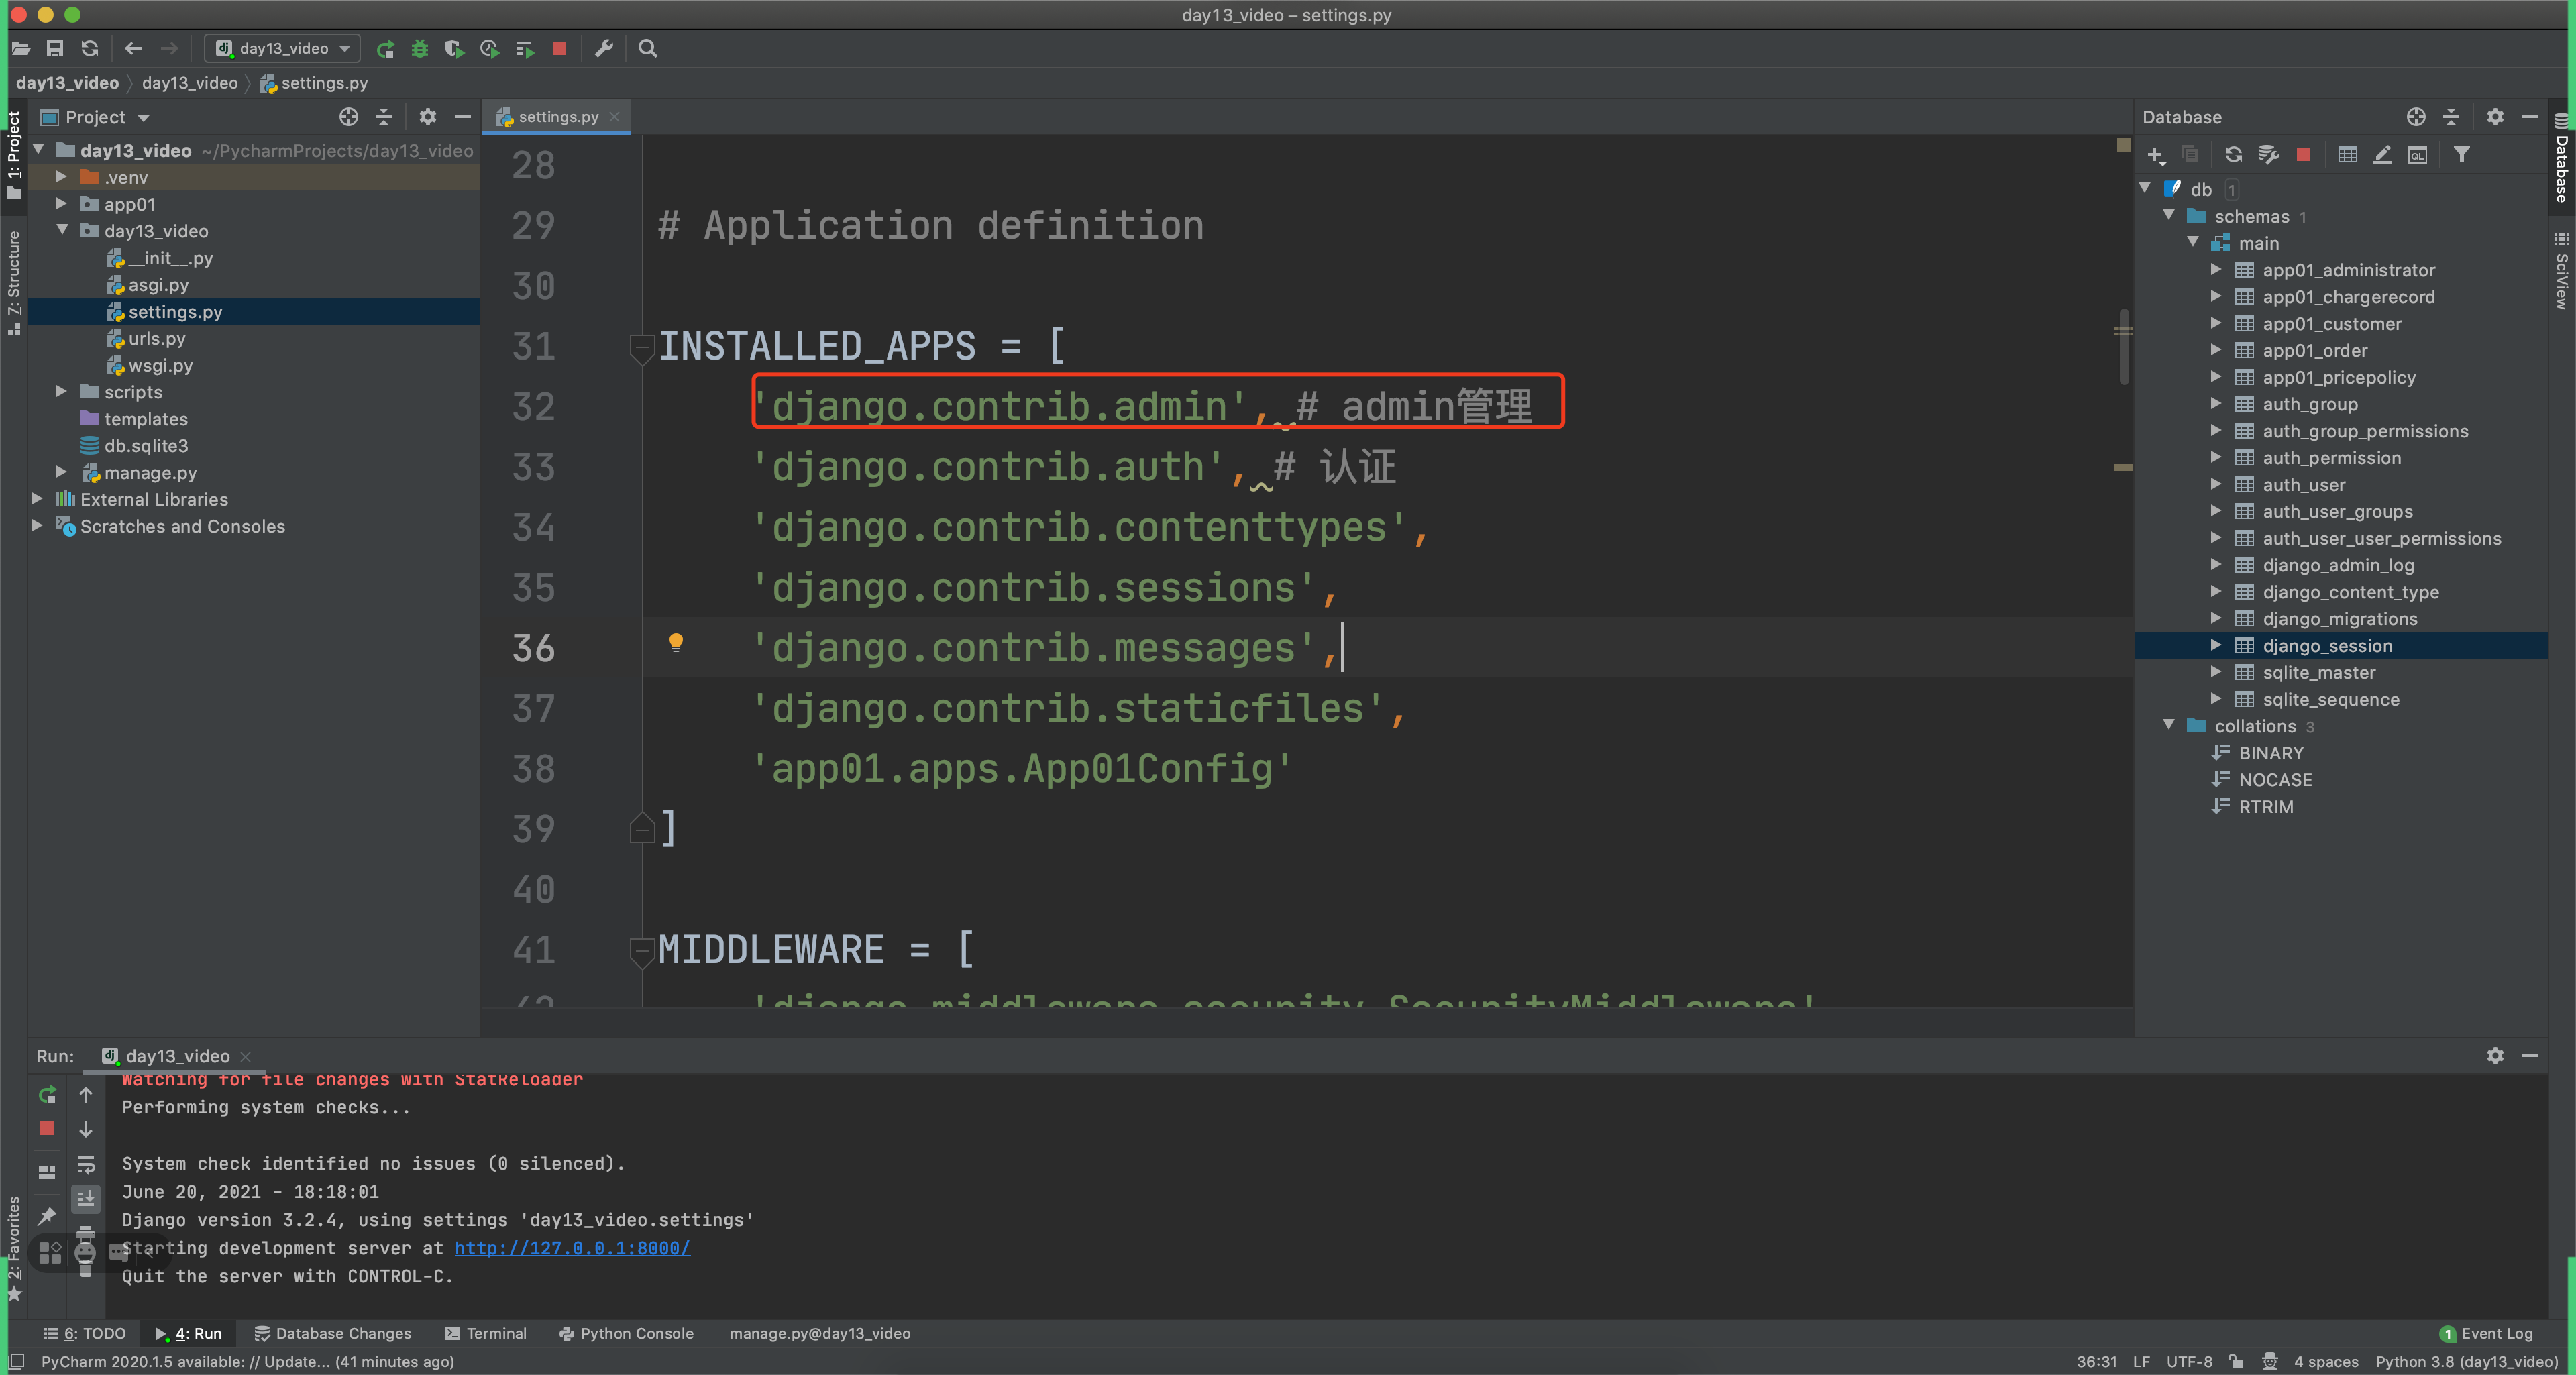2576x1375 pixels.
Task: Open the http://127.0.0.1:8000/ link
Action: pos(572,1248)
